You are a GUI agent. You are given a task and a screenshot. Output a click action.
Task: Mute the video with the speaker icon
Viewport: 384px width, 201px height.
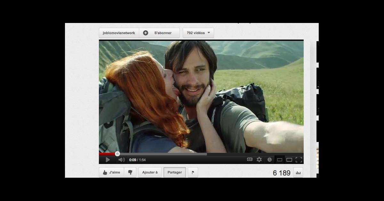[121, 160]
